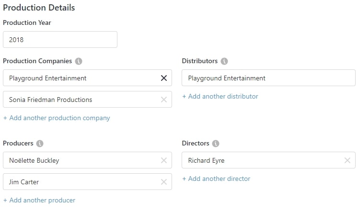Remove producer Jim Carter using X
Image resolution: width=358 pixels, height=212 pixels.
pyautogui.click(x=164, y=182)
